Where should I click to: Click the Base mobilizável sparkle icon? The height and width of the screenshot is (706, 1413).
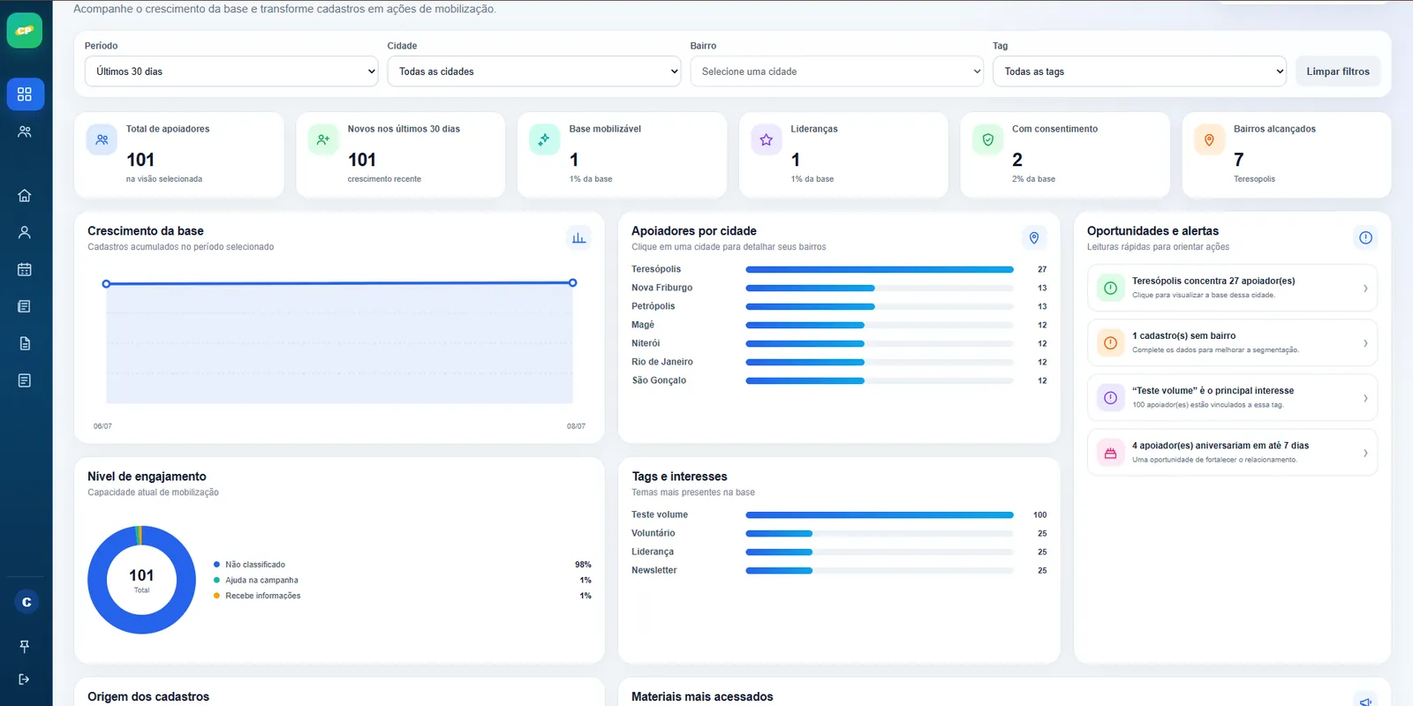(x=544, y=139)
